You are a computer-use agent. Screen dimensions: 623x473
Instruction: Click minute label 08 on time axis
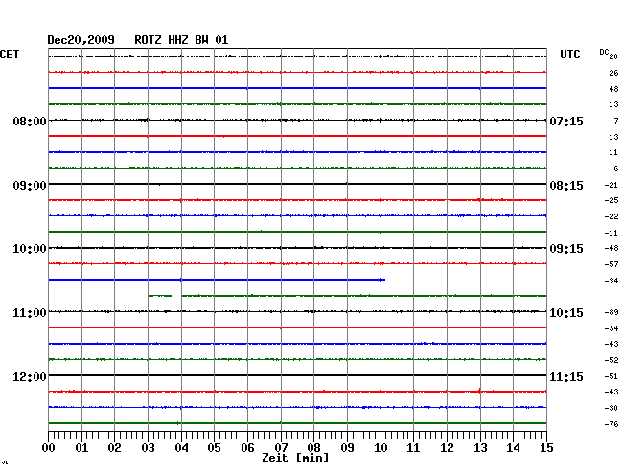point(313,448)
